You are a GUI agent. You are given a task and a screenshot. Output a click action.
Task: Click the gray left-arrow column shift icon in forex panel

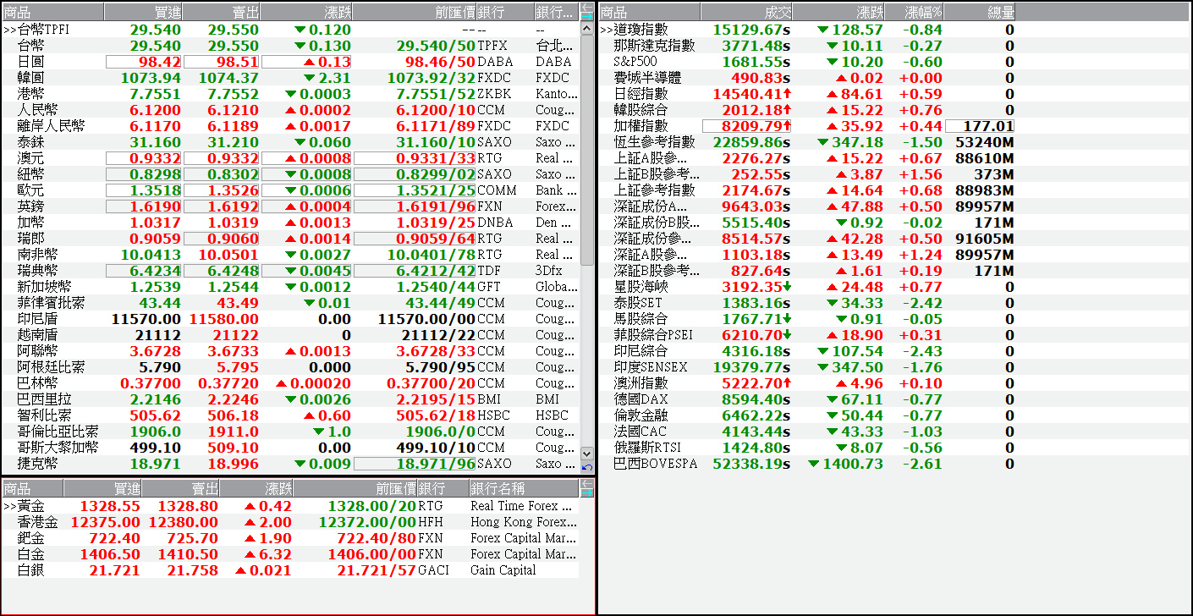click(587, 7)
